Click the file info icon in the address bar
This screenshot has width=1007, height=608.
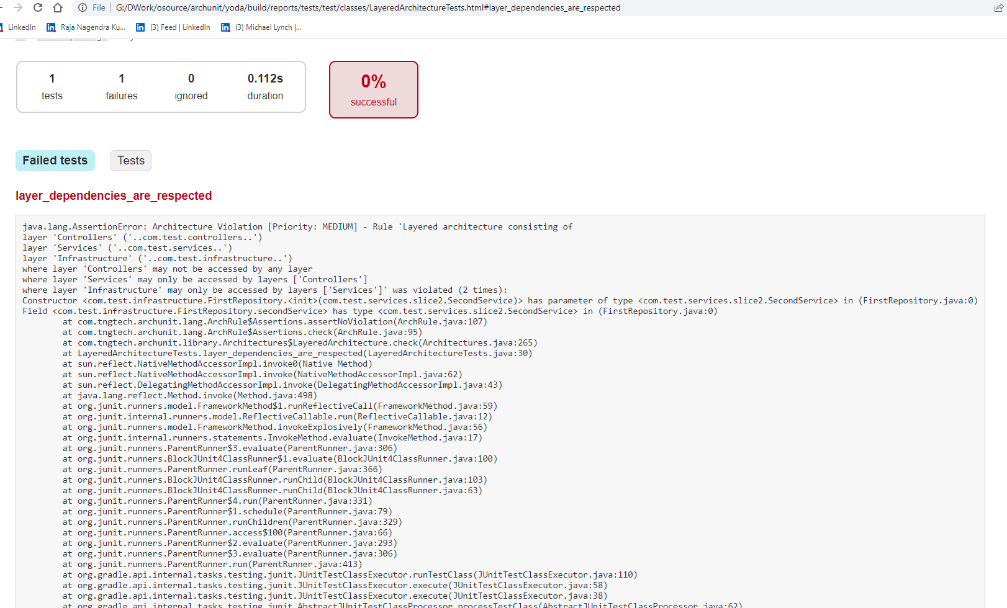[83, 7]
